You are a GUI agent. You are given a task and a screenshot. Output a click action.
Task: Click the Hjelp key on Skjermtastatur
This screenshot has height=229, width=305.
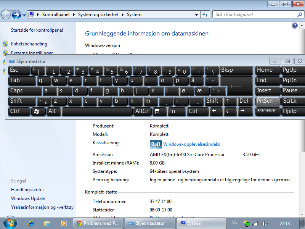(x=294, y=112)
